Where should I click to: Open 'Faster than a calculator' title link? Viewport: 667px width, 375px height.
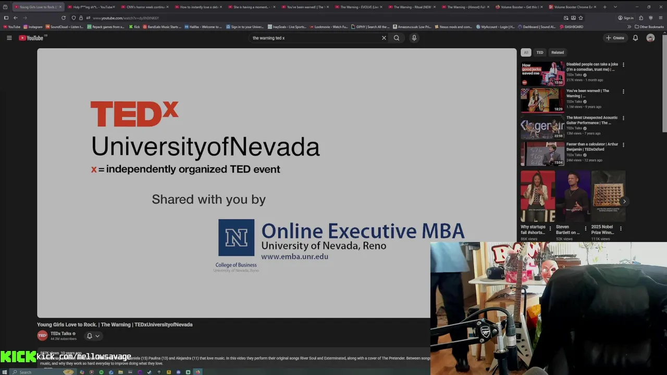[x=592, y=146]
